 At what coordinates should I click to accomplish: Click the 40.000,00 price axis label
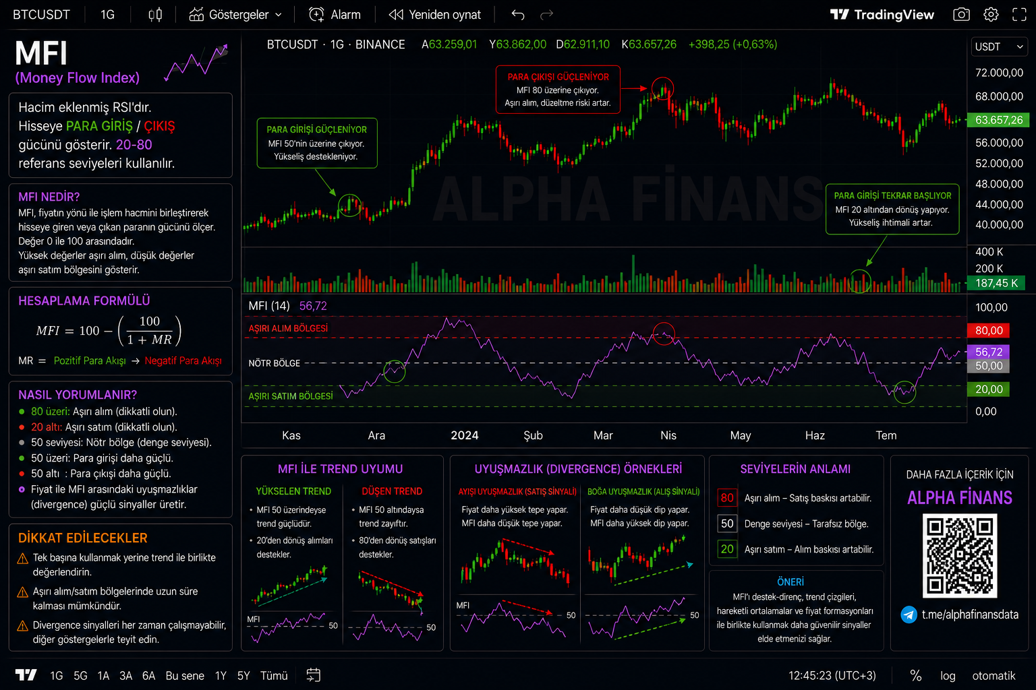click(999, 224)
